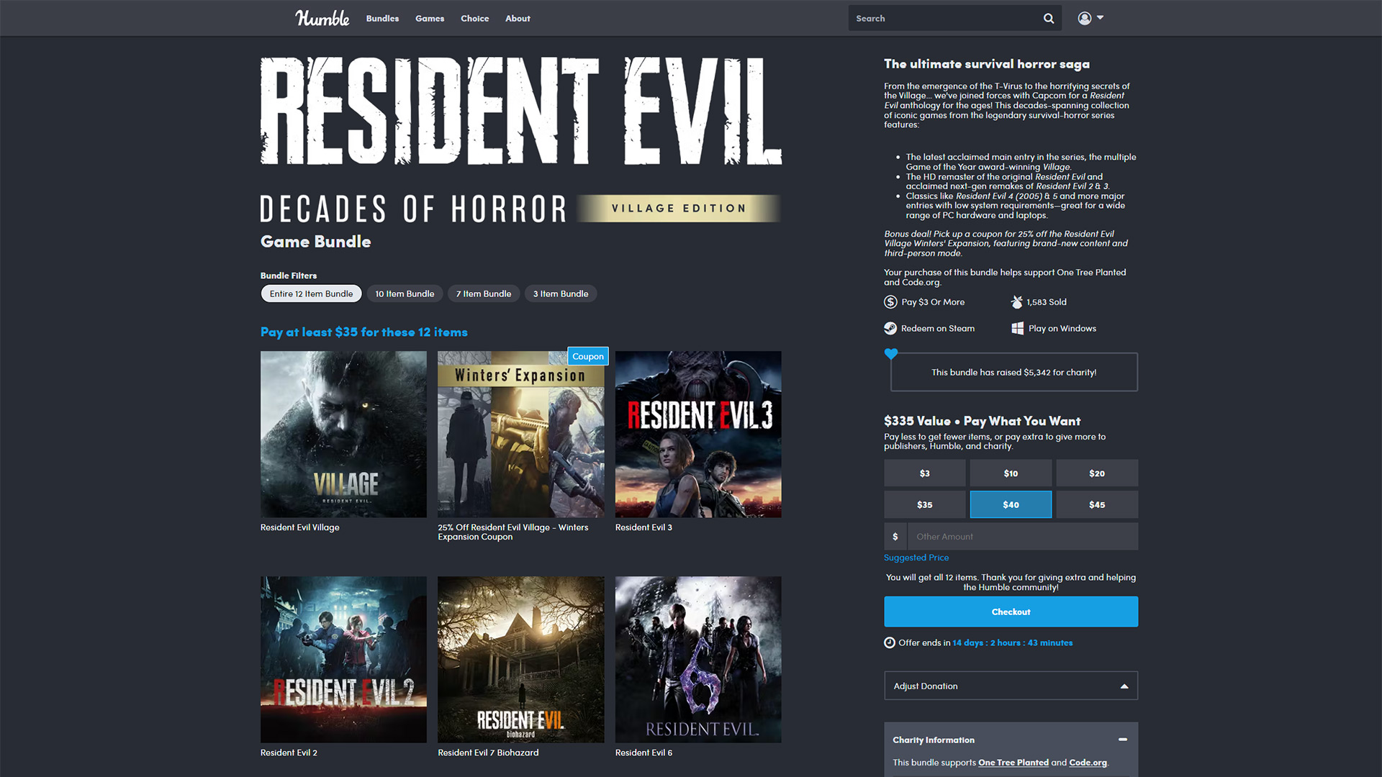Click the timer clock icon
This screenshot has width=1382, height=777.
pyautogui.click(x=890, y=642)
